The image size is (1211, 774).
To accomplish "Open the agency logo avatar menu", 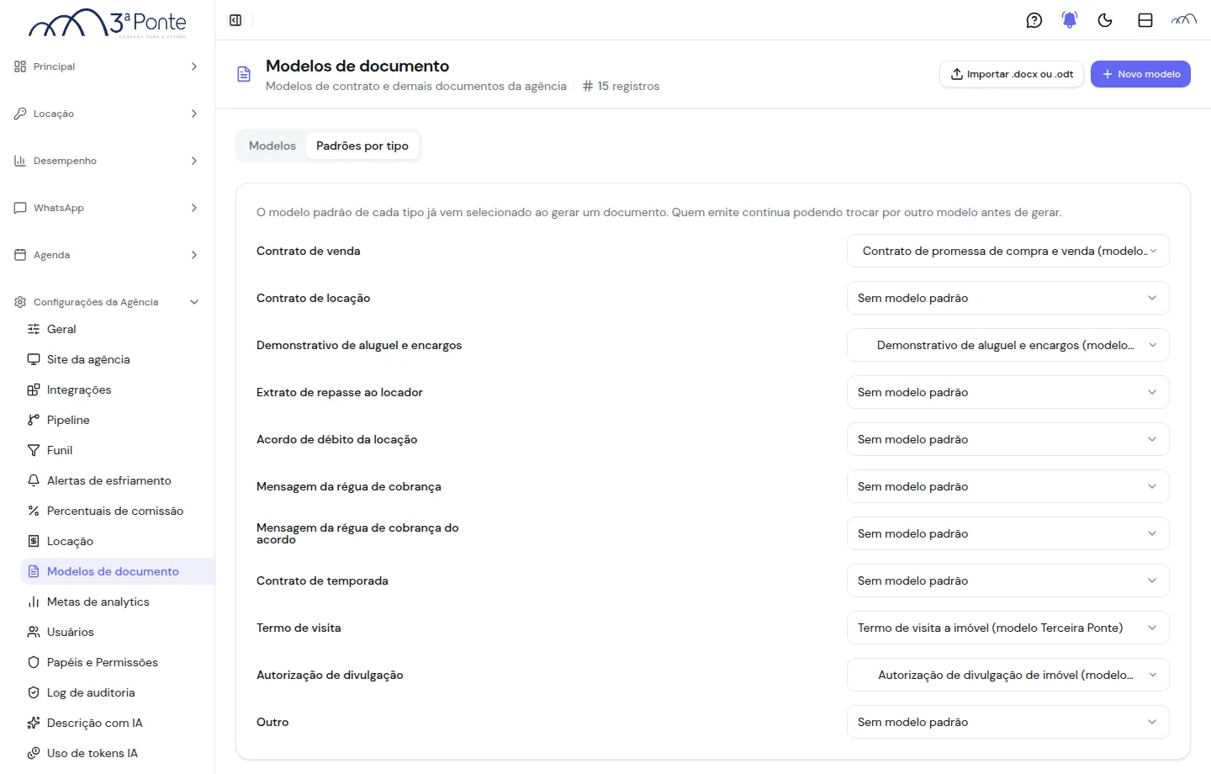I will point(1184,20).
